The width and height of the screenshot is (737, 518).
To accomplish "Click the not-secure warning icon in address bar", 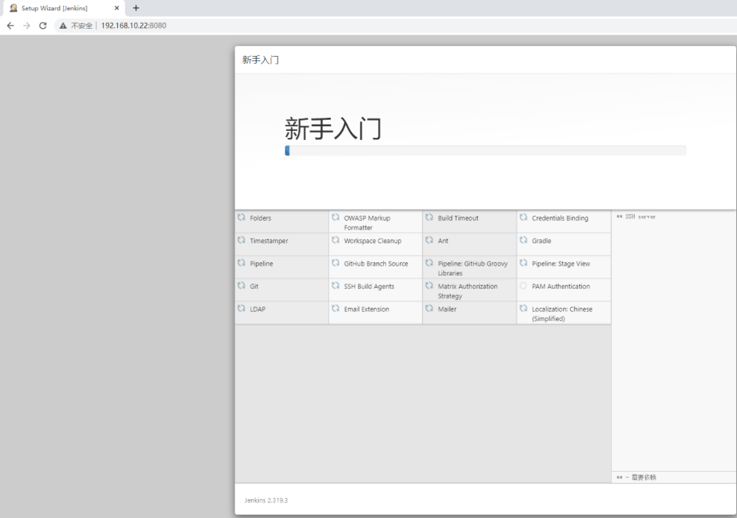I will coord(63,25).
